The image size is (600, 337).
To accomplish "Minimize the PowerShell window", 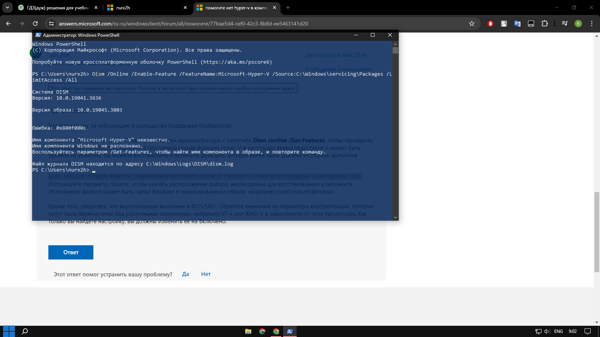I will [356, 35].
